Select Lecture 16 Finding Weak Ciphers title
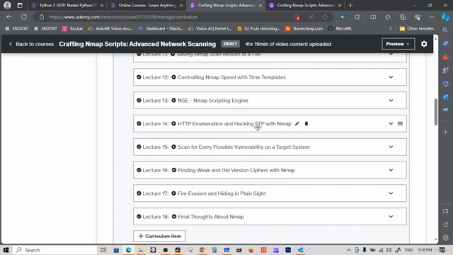Viewport: 453px width, 255px height. (x=236, y=170)
